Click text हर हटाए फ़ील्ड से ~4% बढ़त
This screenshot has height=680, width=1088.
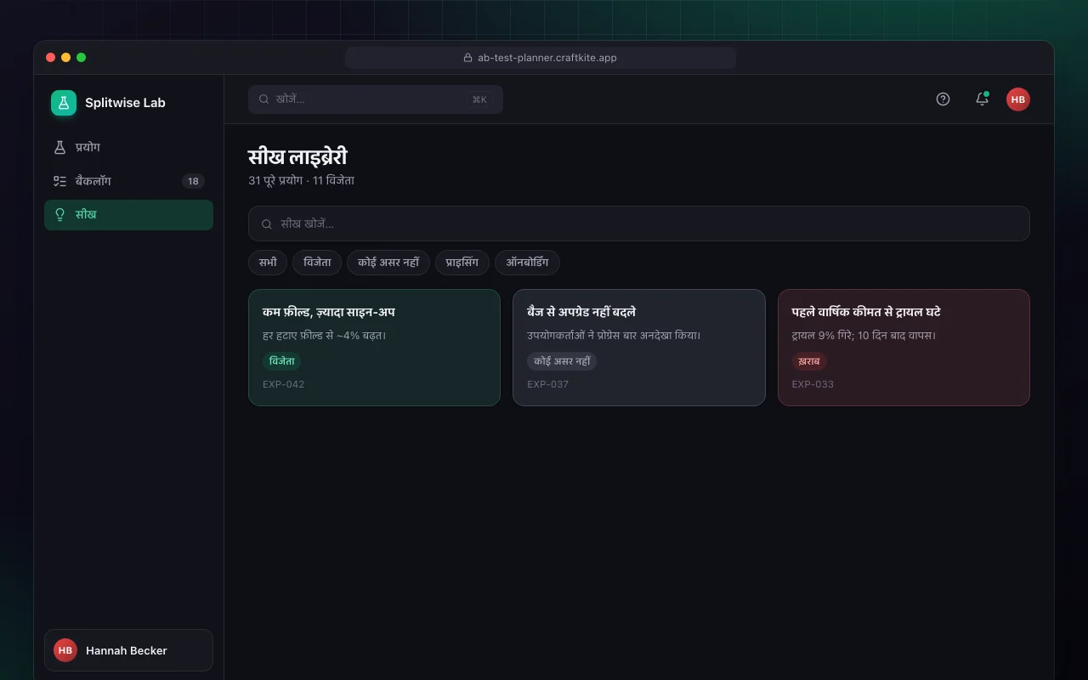click(325, 335)
